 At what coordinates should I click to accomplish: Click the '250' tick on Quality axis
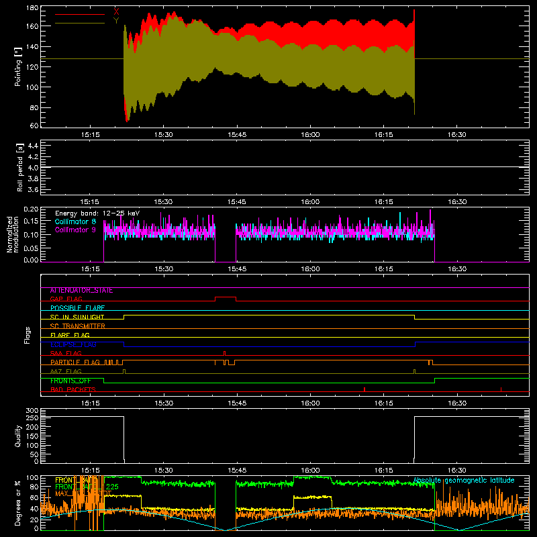32,418
